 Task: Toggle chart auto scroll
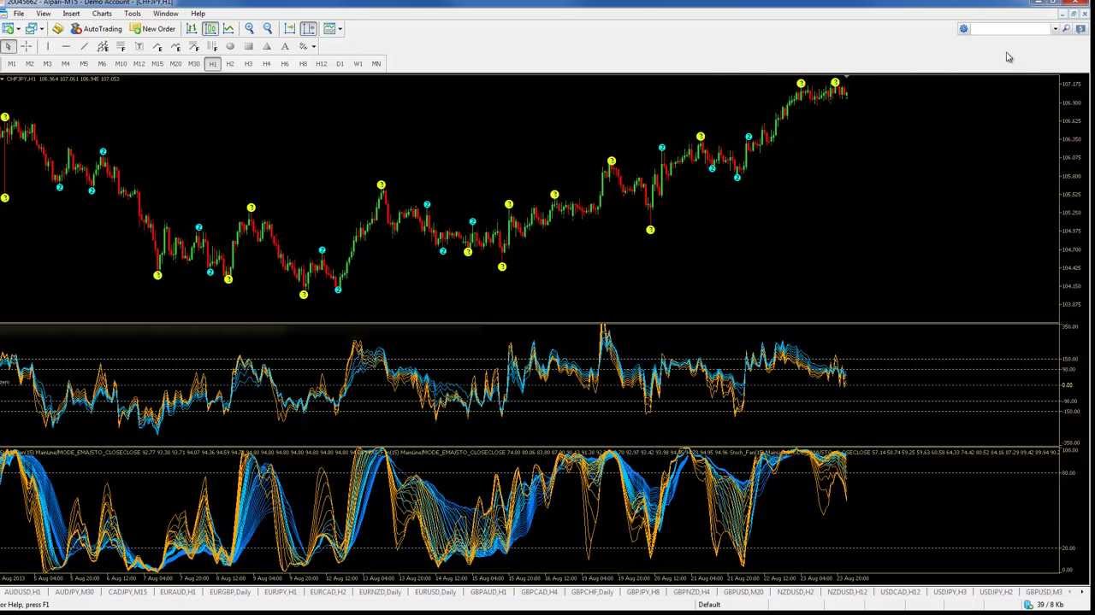tap(289, 29)
